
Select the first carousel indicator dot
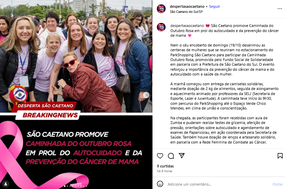coord(65,186)
